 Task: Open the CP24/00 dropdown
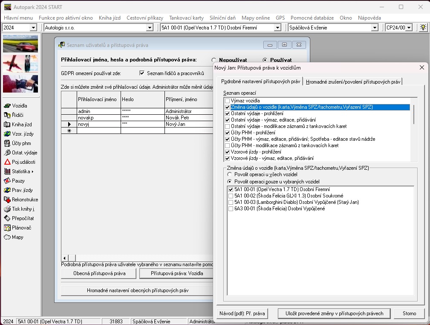(x=409, y=27)
